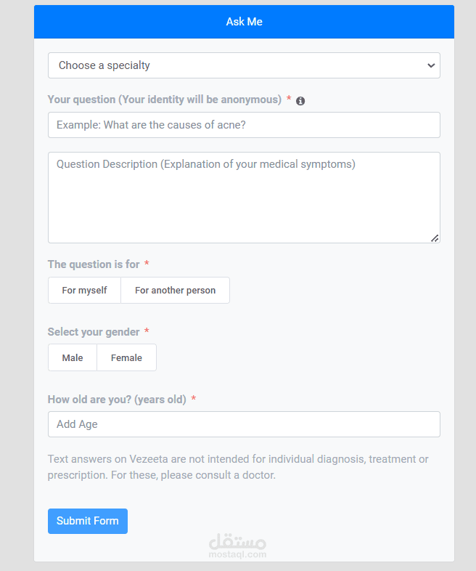
Task: Click the mostaql watermark logo
Action: coord(237,546)
